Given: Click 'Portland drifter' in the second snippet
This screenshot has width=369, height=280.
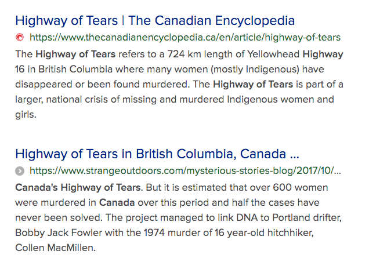Looking at the screenshot, I should [x=307, y=218].
